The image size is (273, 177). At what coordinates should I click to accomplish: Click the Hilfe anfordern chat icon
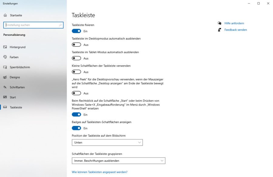(219, 23)
